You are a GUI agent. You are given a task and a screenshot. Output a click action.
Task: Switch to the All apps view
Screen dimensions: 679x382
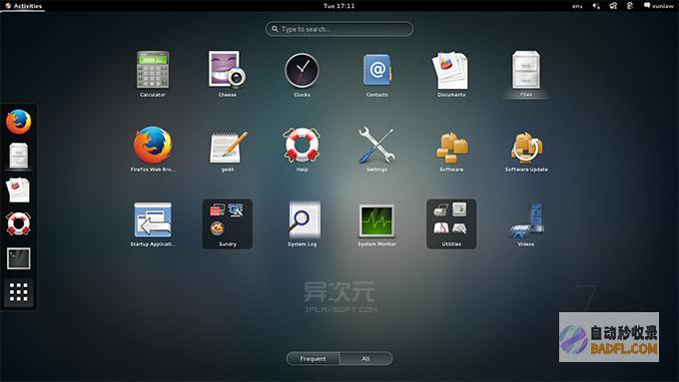[x=365, y=359]
